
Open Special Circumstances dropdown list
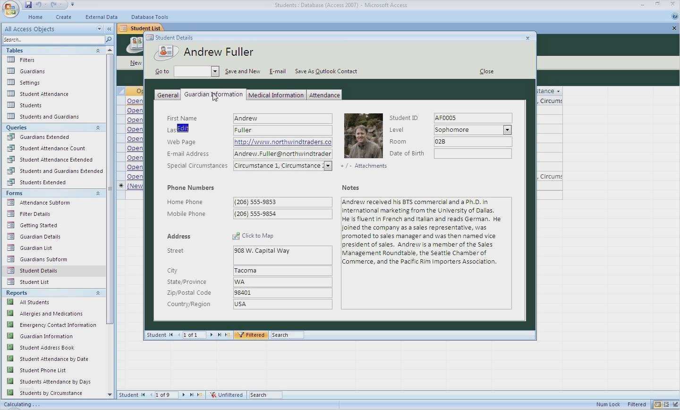click(328, 166)
